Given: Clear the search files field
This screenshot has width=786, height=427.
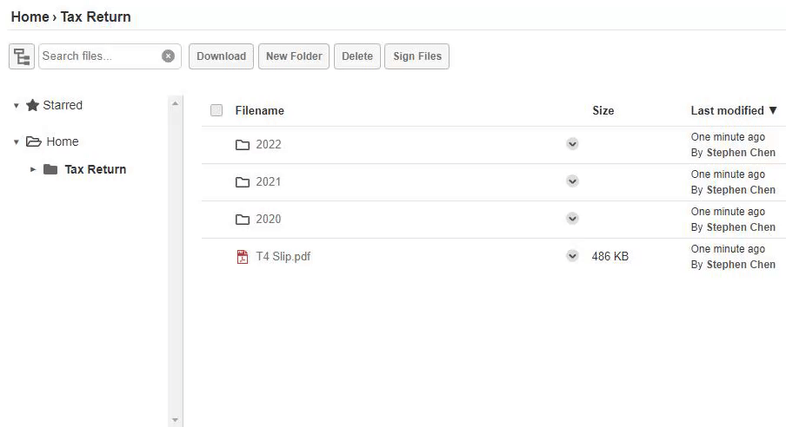Looking at the screenshot, I should [x=169, y=56].
